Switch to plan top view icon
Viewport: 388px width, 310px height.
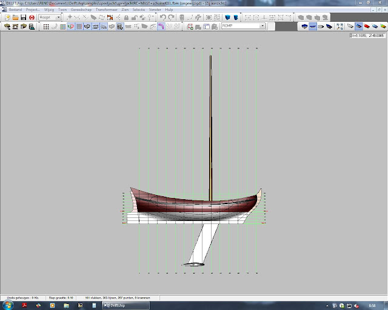click(x=321, y=27)
